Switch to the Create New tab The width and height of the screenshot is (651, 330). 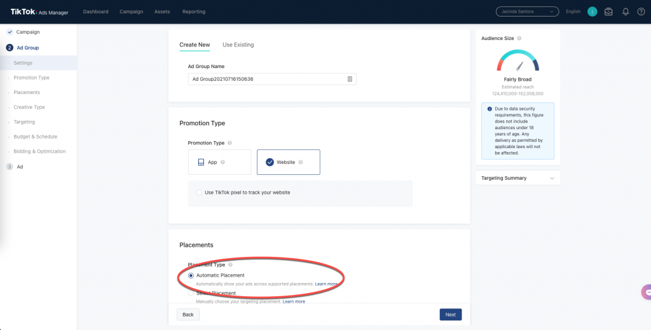[195, 45]
